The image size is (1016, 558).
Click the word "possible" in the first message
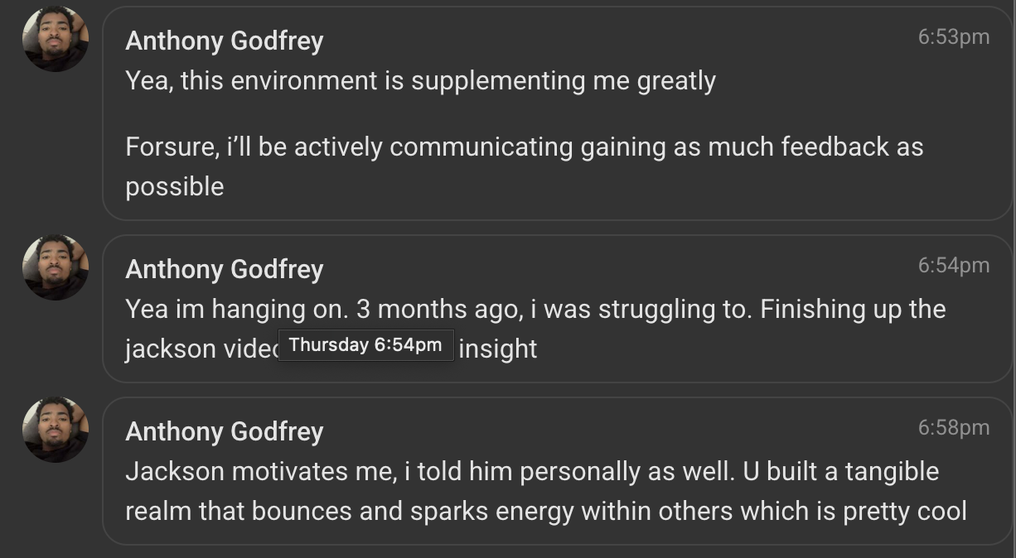(174, 186)
